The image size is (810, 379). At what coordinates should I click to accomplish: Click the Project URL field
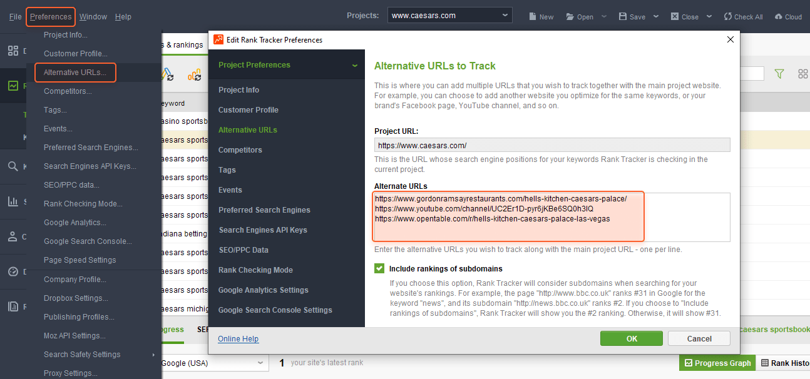click(552, 145)
